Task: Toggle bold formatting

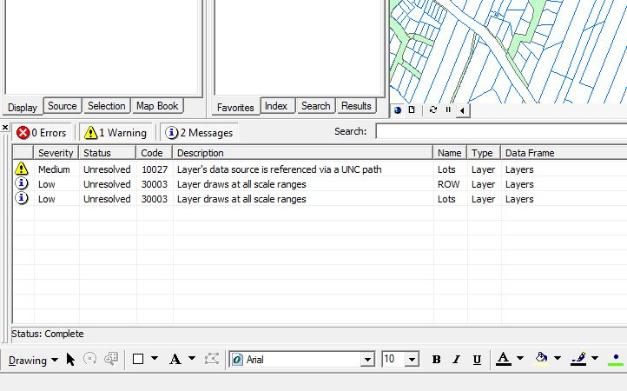Action: point(437,360)
